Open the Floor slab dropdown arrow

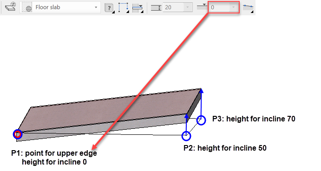click(96, 7)
